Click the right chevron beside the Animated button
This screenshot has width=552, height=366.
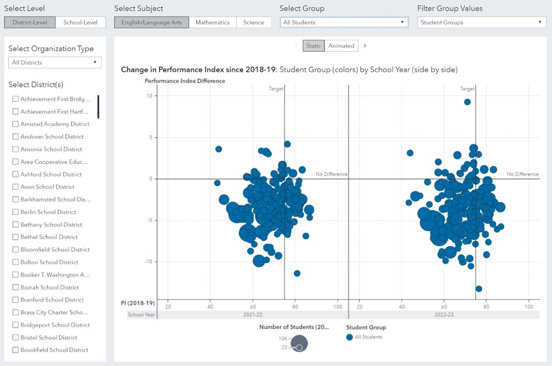click(365, 46)
